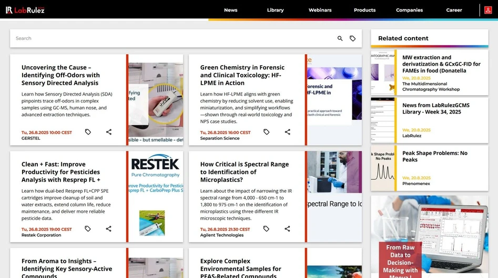Share the Off-Odors Sensory Directed Analysis webinar
The width and height of the screenshot is (498, 278).
109,132
